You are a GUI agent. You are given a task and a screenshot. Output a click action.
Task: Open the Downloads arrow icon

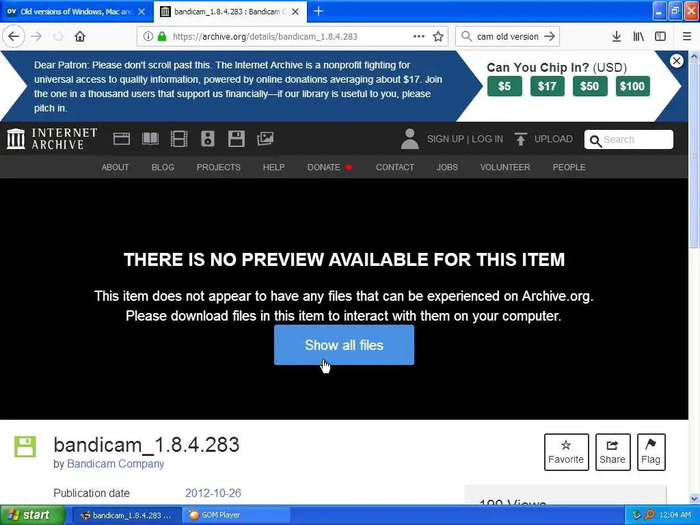(617, 37)
